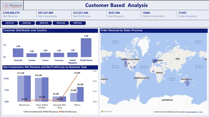Open the map Terms link
Viewport: 209px width, 117px height.
(x=201, y=112)
